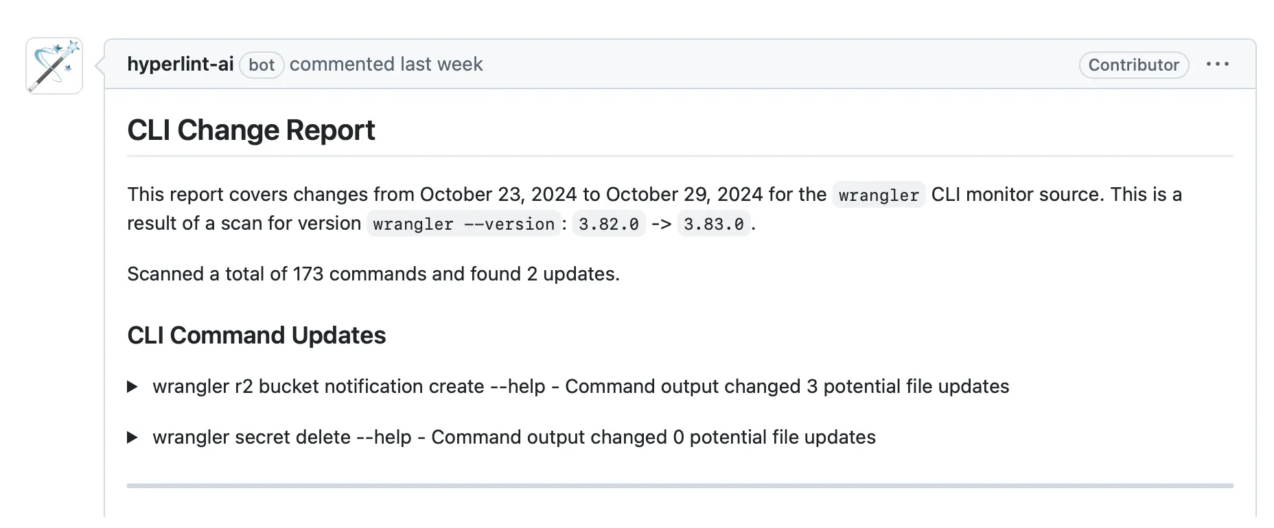The image size is (1274, 528).
Task: Click 'wrangler r2 bucket notification create --help' summary text
Action: pyautogui.click(x=349, y=387)
